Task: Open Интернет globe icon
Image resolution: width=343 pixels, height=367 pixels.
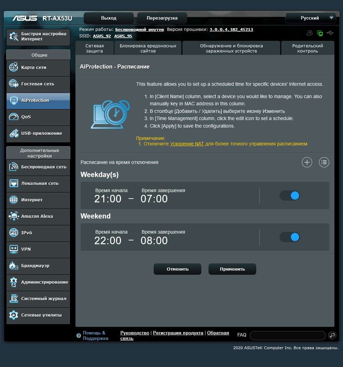Action: tap(14, 200)
